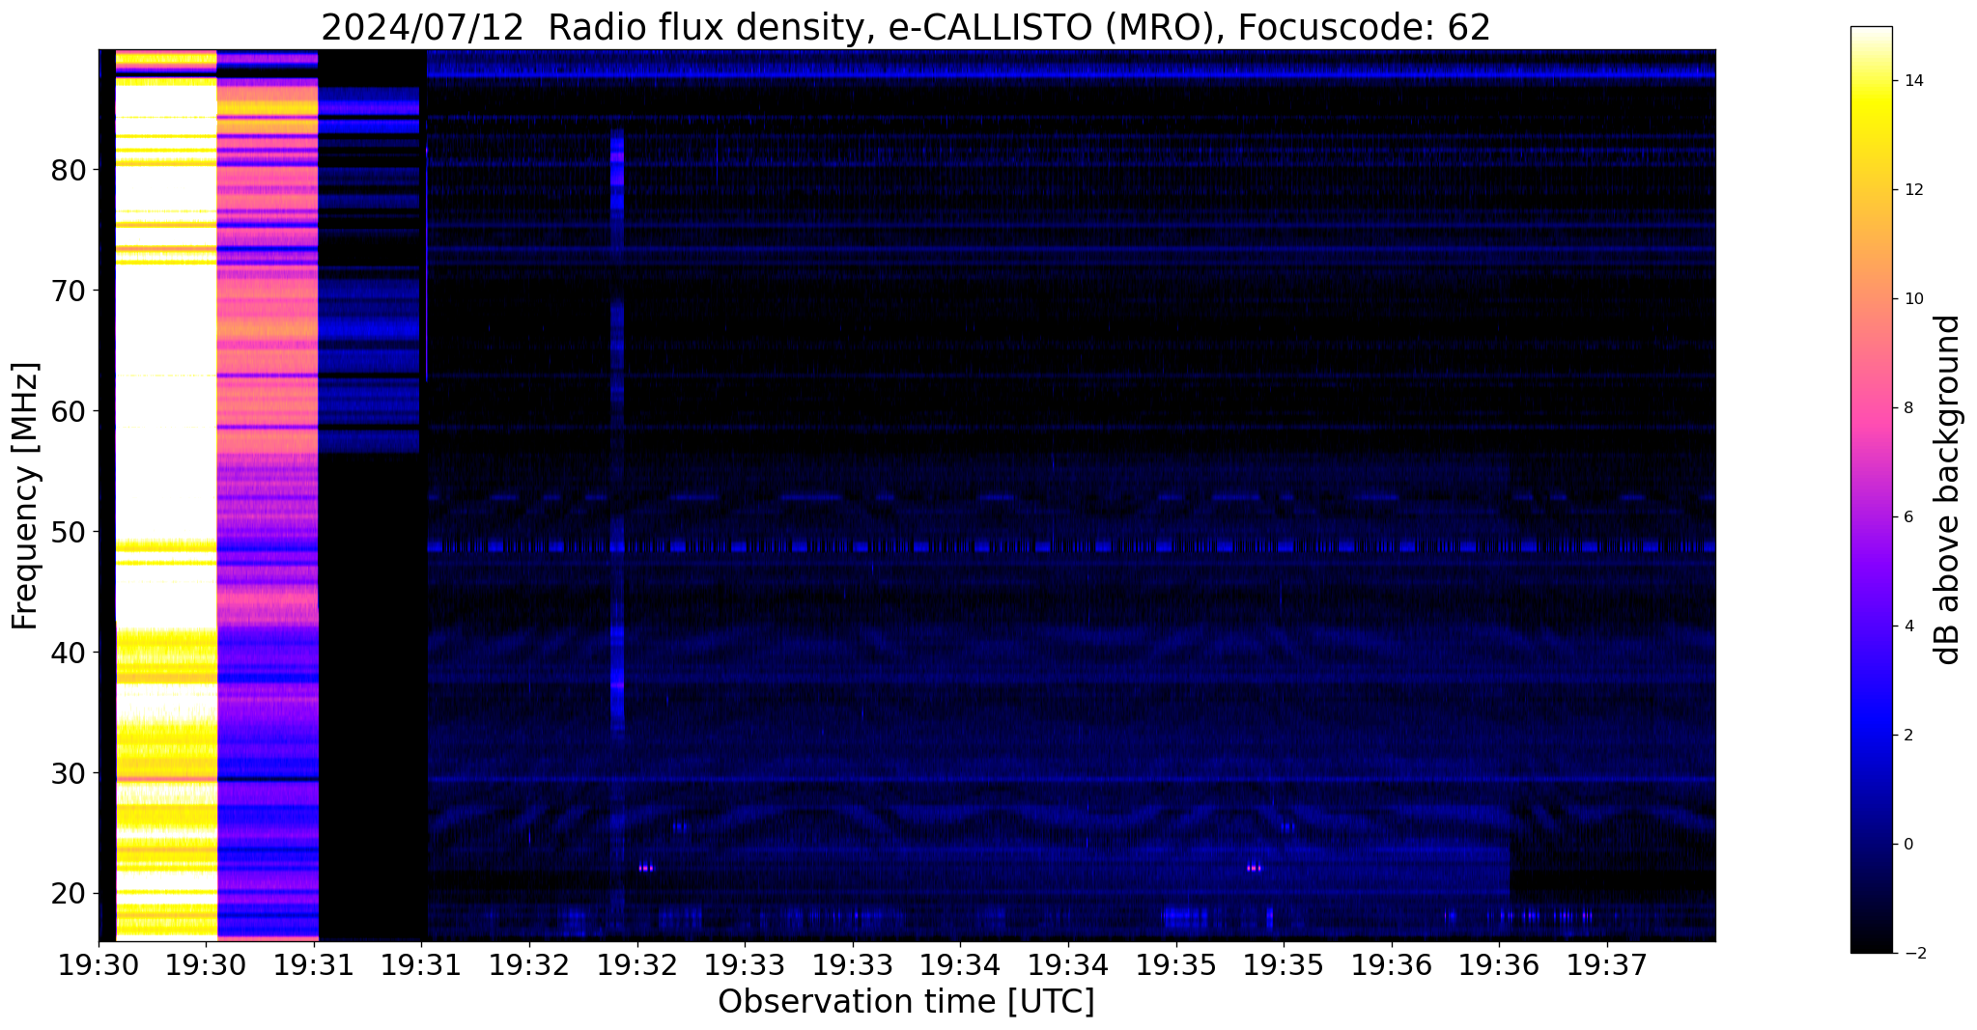The height and width of the screenshot is (1030, 1977).
Task: Click the 'dB above background' colorbar label
Action: coord(1948,489)
